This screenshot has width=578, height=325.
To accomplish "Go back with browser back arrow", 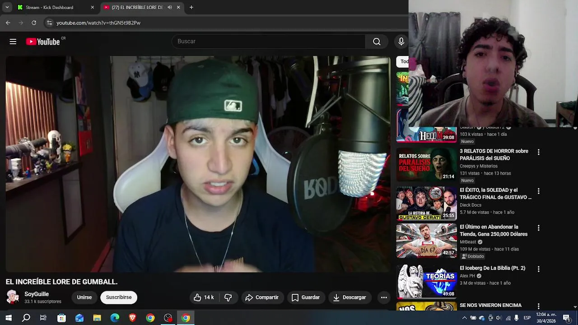I will click(x=8, y=23).
